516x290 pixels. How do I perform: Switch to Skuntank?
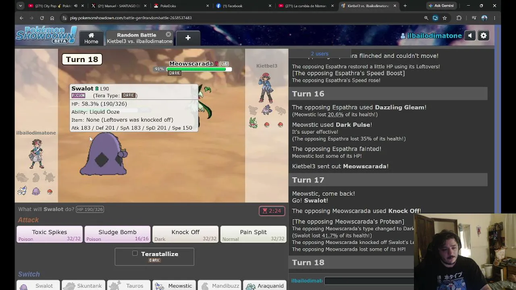[83, 286]
